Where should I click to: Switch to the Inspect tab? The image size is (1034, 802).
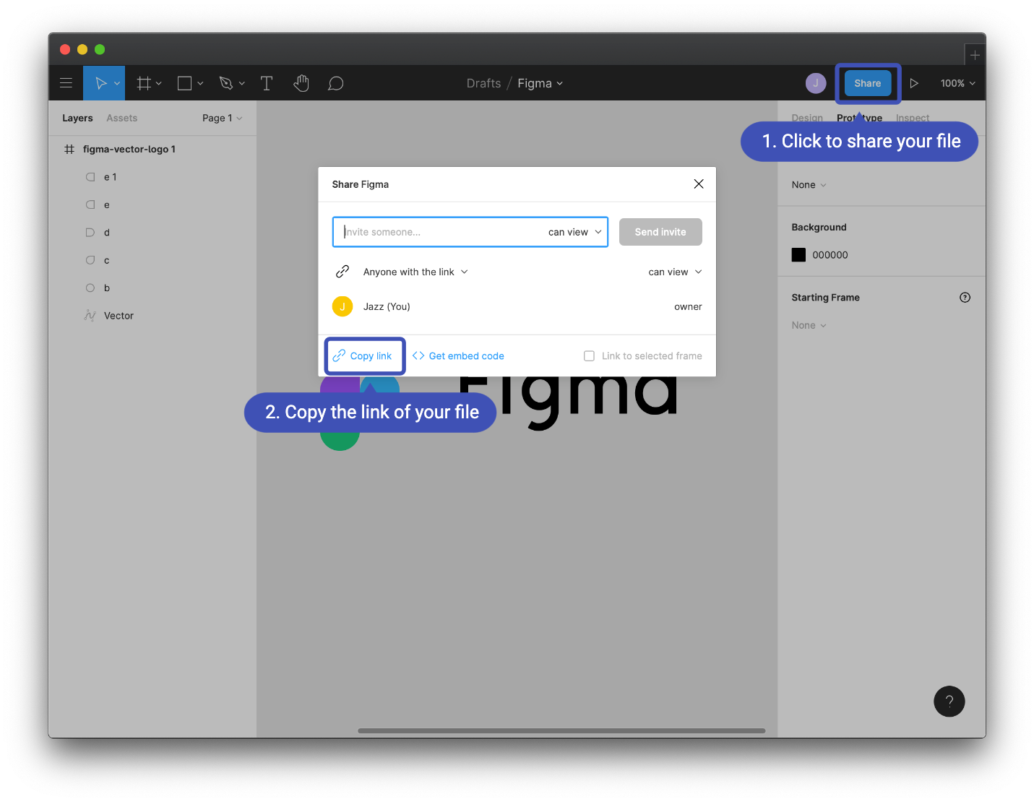pos(913,118)
